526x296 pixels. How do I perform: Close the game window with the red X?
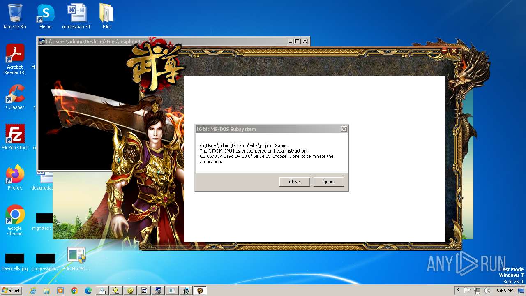tap(454, 51)
